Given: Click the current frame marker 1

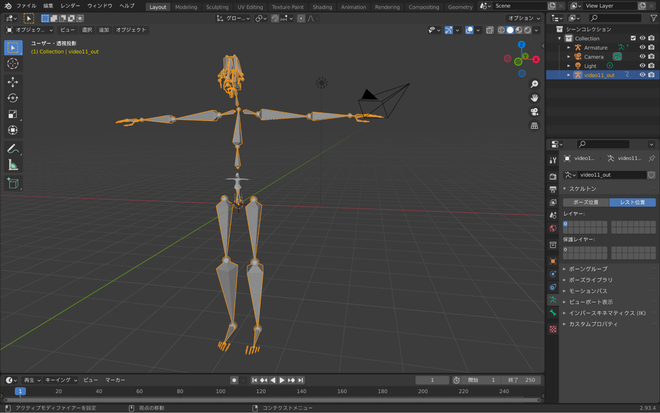Looking at the screenshot, I should [x=20, y=391].
